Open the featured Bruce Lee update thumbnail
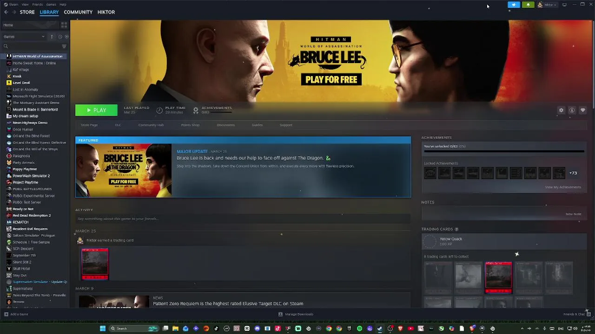The height and width of the screenshot is (334, 595). point(124,170)
